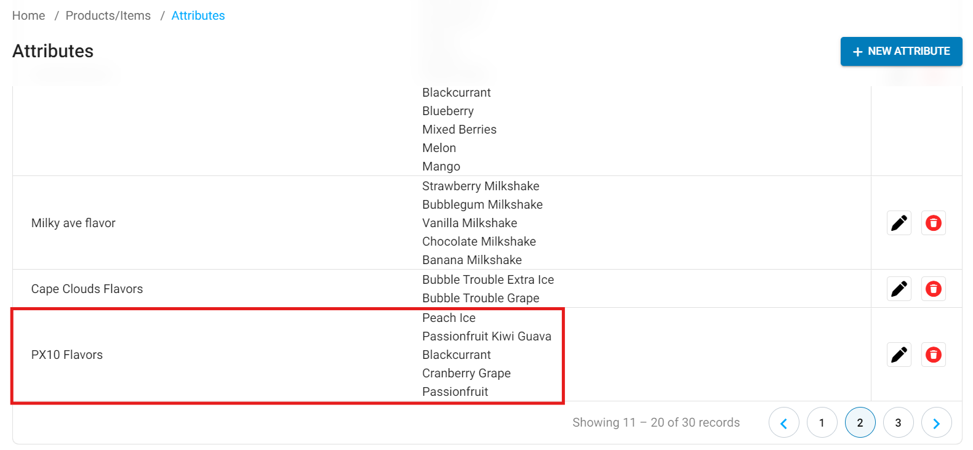Select pagination page 2
This screenshot has height=450, width=973.
(x=860, y=422)
